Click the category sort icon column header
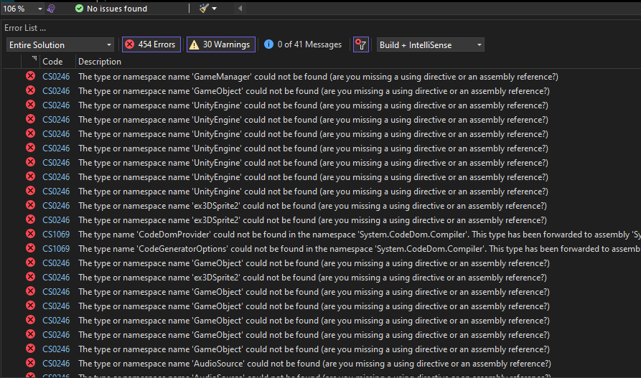The width and height of the screenshot is (641, 378). 34,60
